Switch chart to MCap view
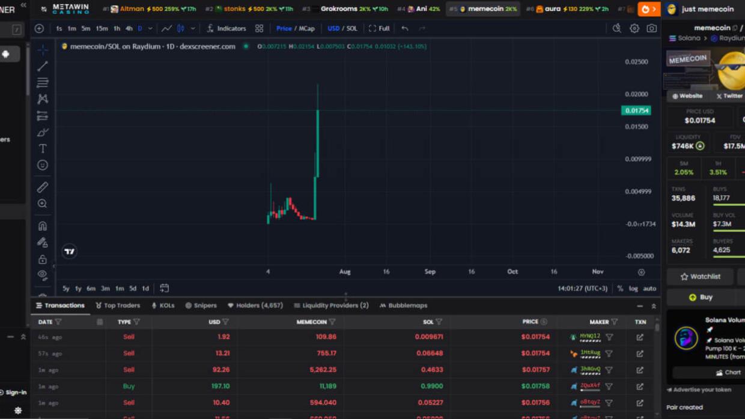 click(x=306, y=28)
